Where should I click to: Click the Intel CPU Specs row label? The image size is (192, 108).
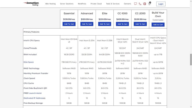(x=31, y=40)
